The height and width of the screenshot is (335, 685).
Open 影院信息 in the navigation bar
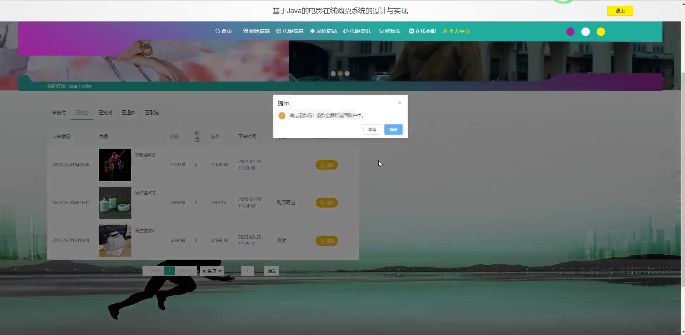pyautogui.click(x=256, y=31)
